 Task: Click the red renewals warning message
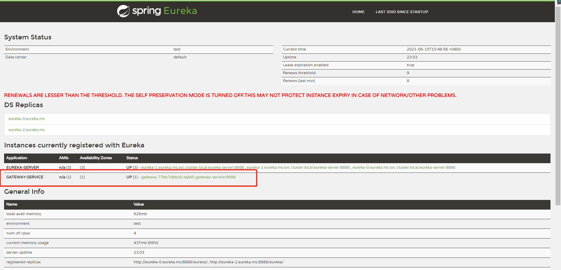[x=230, y=95]
